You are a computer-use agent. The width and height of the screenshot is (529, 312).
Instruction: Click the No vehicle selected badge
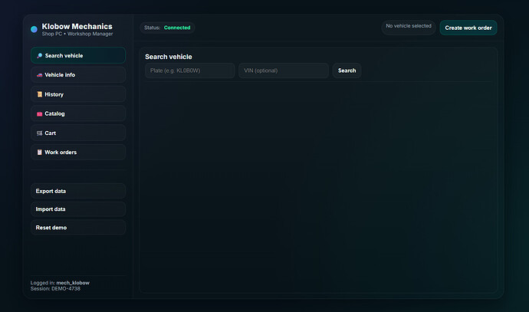click(408, 27)
